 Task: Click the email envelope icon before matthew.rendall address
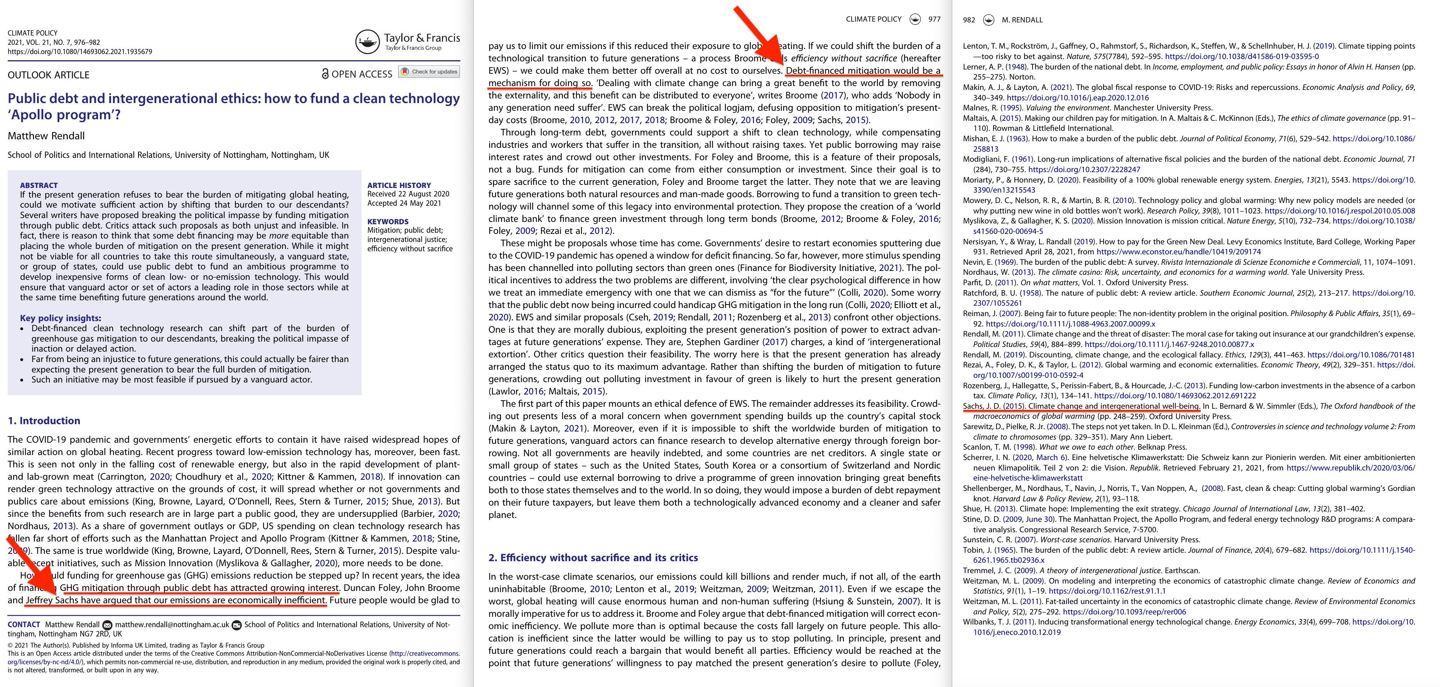tap(107, 624)
